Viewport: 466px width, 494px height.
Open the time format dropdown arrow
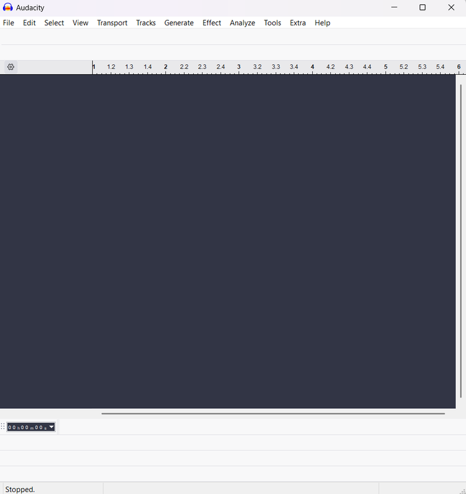[51, 427]
